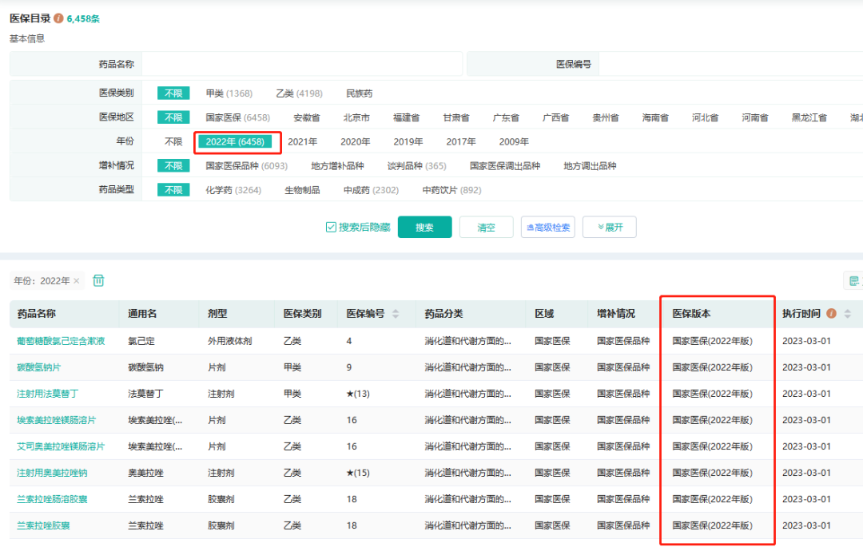The image size is (863, 547).
Task: Open the column settings icon at table right
Action: [x=853, y=280]
